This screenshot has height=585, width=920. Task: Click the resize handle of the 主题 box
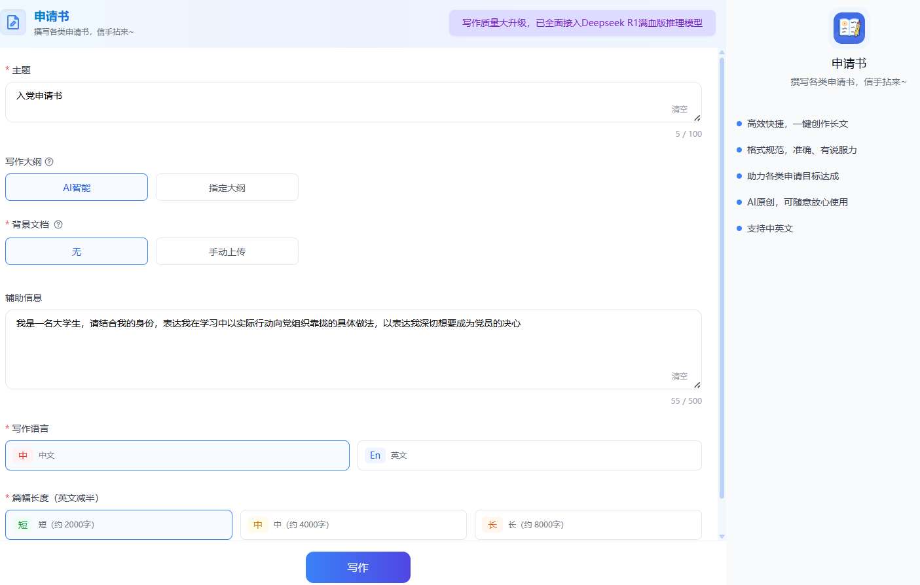coord(697,118)
